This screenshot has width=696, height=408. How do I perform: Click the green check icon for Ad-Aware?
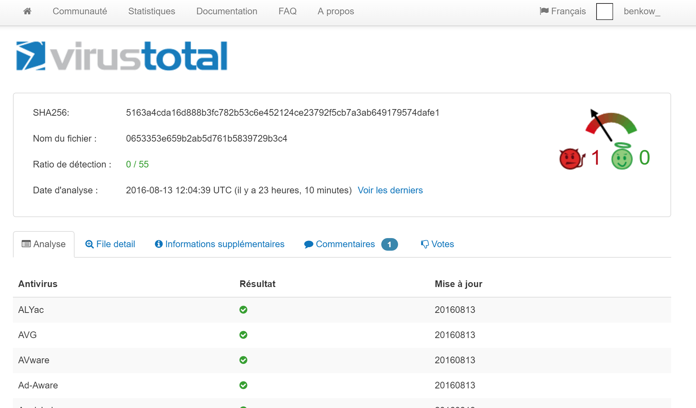[243, 385]
